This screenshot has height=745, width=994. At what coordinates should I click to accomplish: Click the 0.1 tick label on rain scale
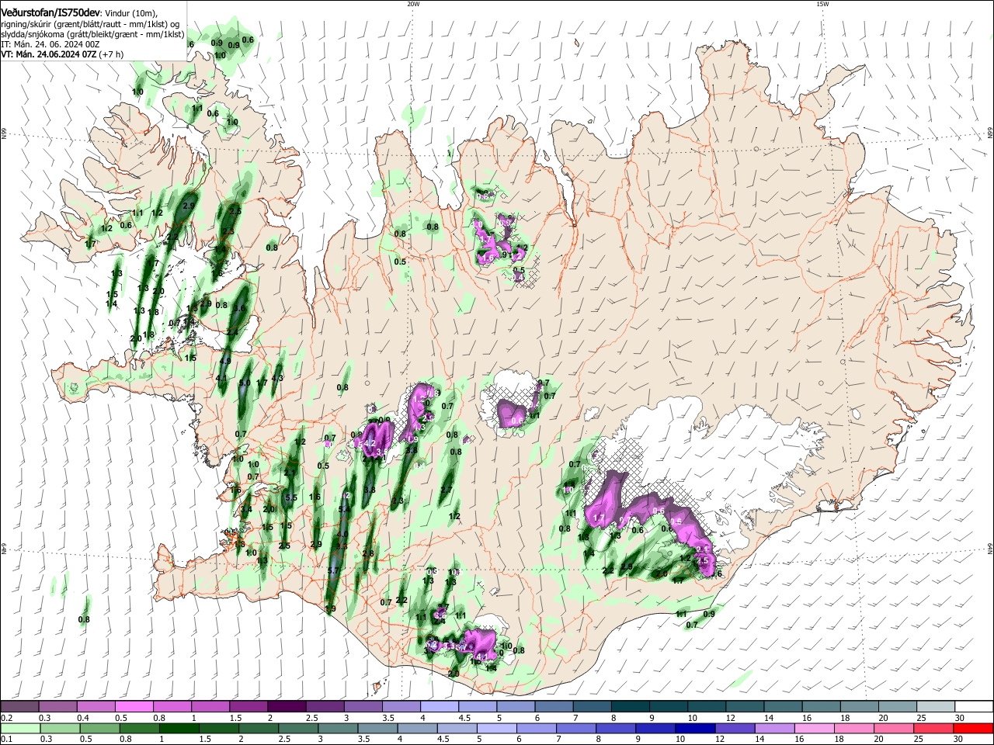coord(5,740)
